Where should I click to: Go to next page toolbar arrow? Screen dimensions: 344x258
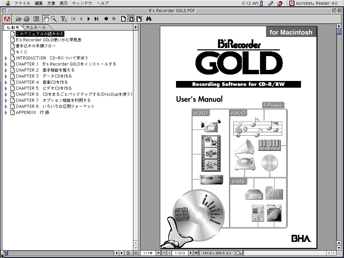pyautogui.click(x=89, y=19)
